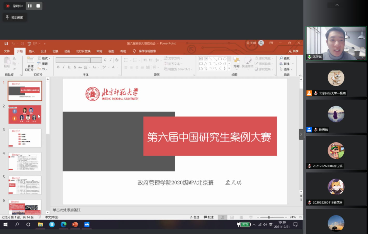Stop the screen recording with the square button
This screenshot has width=368, height=234.
[38, 6]
